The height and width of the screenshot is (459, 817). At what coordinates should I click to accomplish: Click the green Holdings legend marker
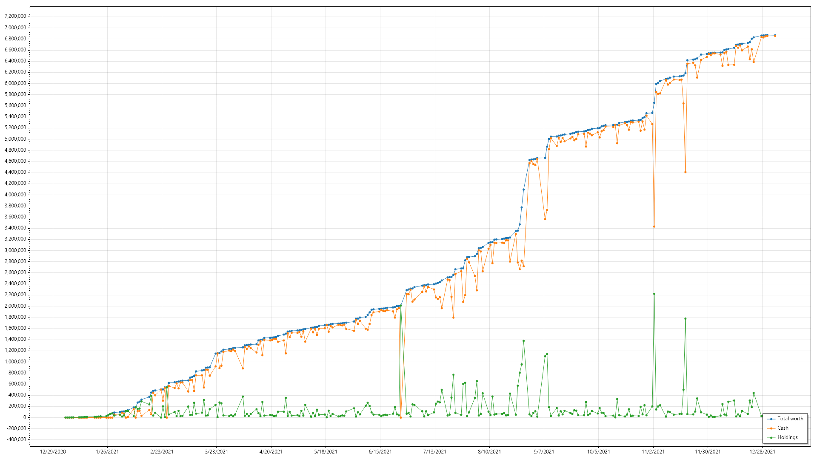tap(771, 437)
